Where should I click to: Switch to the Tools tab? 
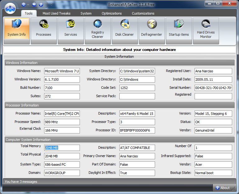(x=29, y=13)
